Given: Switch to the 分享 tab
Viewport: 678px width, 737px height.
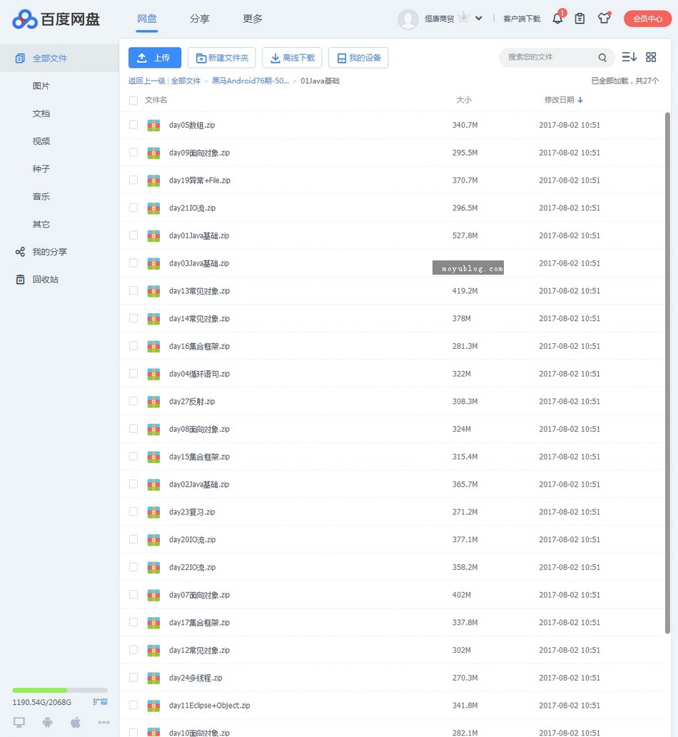Looking at the screenshot, I should coord(199,19).
